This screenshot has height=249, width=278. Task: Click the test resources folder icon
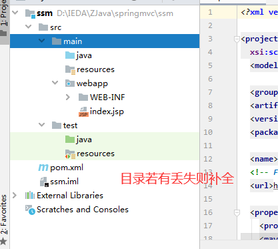70,154
